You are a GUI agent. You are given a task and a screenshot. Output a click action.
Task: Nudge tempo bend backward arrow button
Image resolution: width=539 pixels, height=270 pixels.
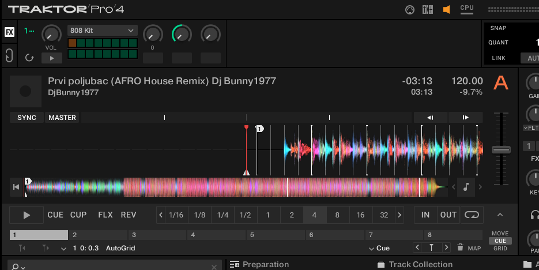click(431, 118)
